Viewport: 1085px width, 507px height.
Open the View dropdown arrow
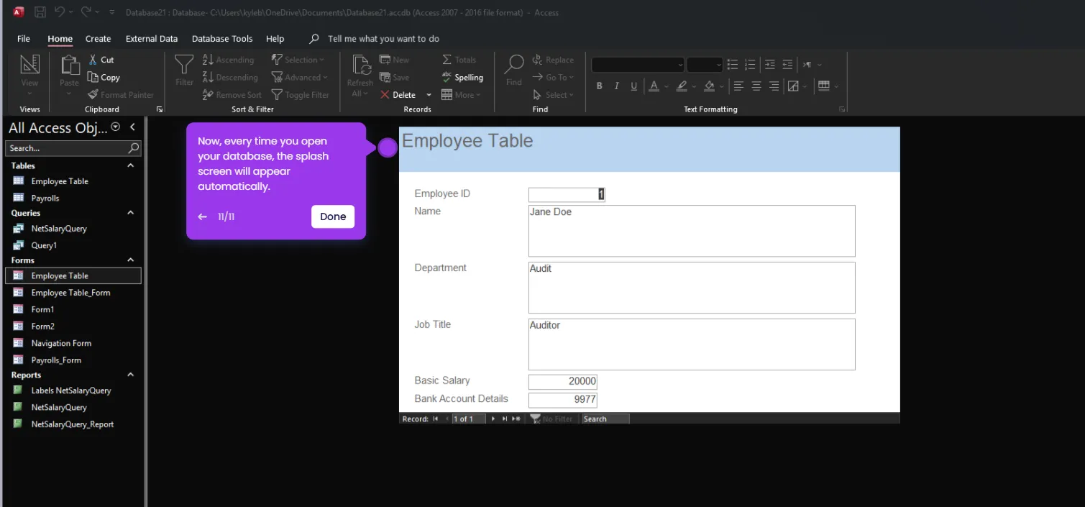tap(29, 93)
